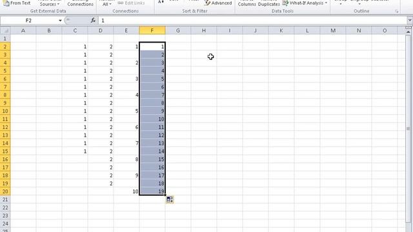Click the Insert Function fx icon
The width and height of the screenshot is (413, 232).
(93, 20)
